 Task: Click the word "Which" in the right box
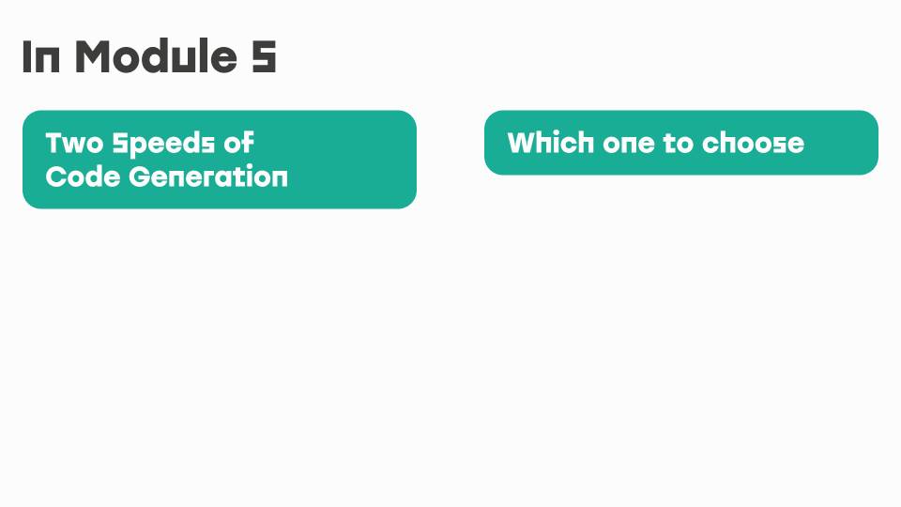click(x=551, y=143)
